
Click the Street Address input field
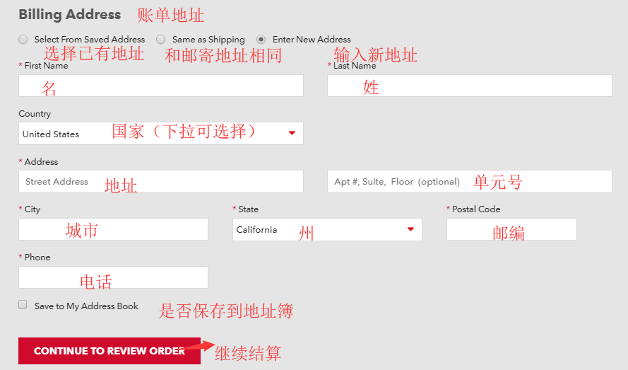160,181
